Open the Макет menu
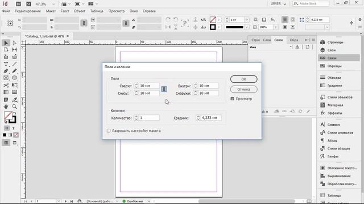This screenshot has width=364, height=204. 51,11
